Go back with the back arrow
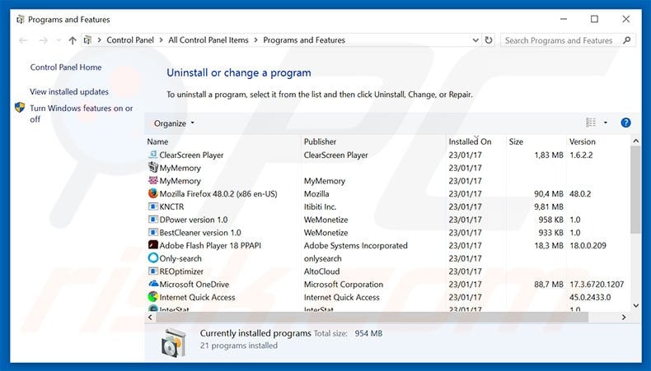Image resolution: width=651 pixels, height=371 pixels. 23,40
